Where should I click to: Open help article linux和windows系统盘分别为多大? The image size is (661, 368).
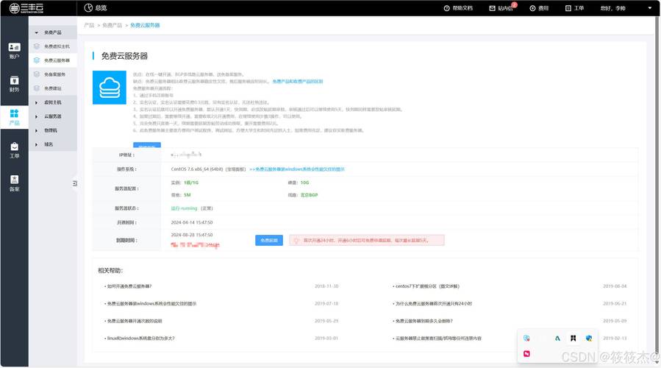[140, 338]
